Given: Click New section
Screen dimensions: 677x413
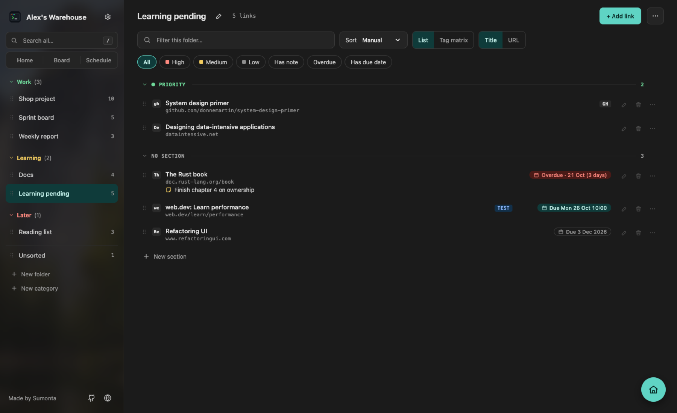Looking at the screenshot, I should coord(165,256).
